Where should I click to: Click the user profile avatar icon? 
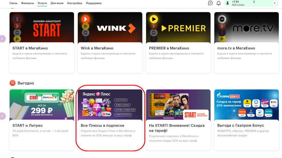click(x=228, y=3)
